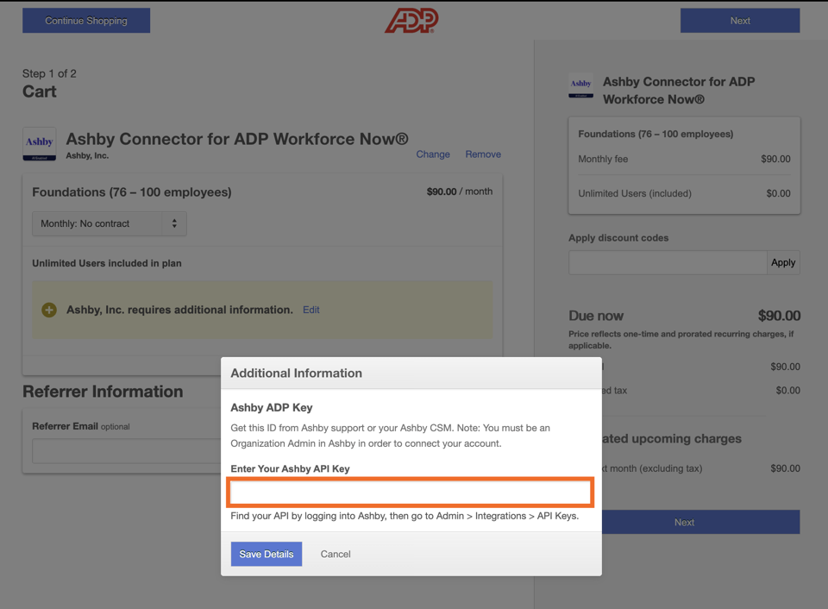
Task: Click the yellow plus icon for additional information
Action: pos(49,310)
